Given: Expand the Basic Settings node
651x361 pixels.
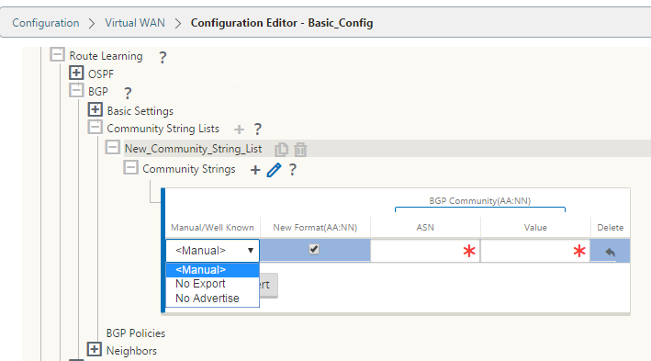Looking at the screenshot, I should (95, 109).
